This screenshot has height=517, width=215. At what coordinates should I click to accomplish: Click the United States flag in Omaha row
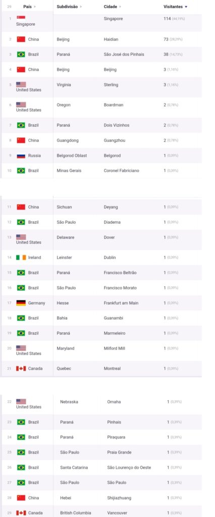[x=21, y=401]
